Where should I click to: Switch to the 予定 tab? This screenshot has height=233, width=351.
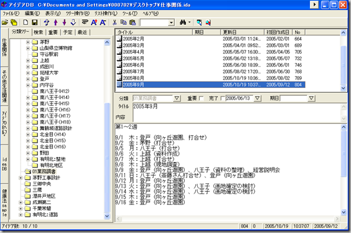tap(68, 32)
